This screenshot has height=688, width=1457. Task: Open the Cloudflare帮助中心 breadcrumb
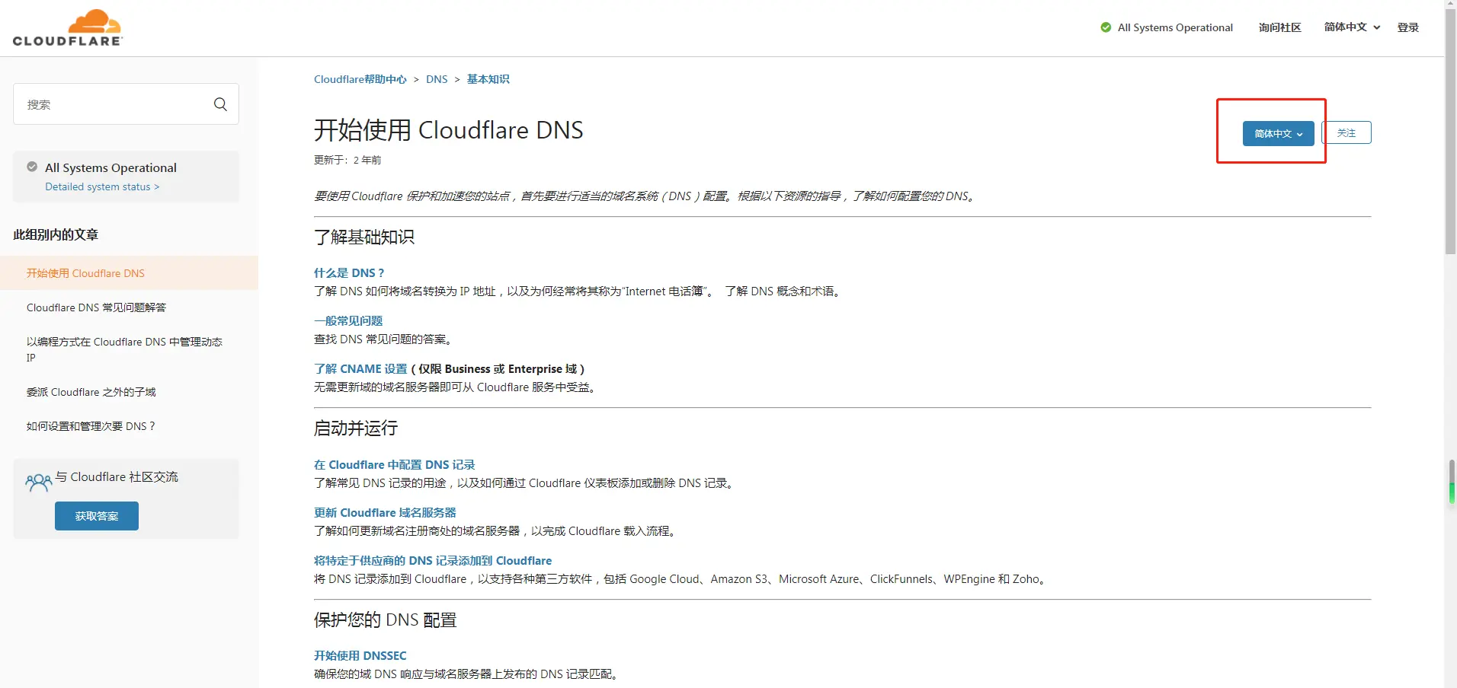coord(360,79)
